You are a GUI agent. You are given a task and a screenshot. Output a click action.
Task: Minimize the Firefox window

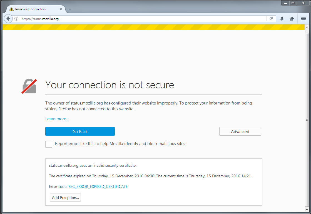click(x=285, y=3)
